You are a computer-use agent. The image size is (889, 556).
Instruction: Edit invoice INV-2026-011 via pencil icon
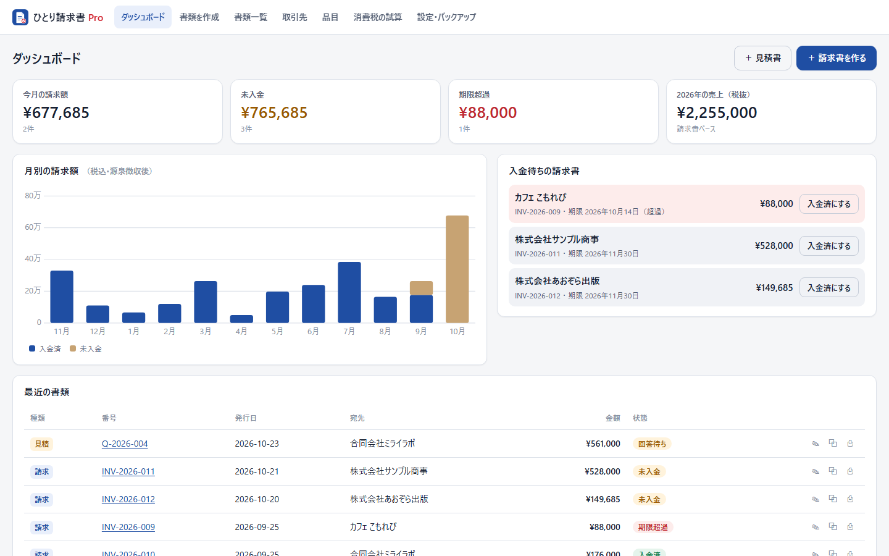pos(816,471)
